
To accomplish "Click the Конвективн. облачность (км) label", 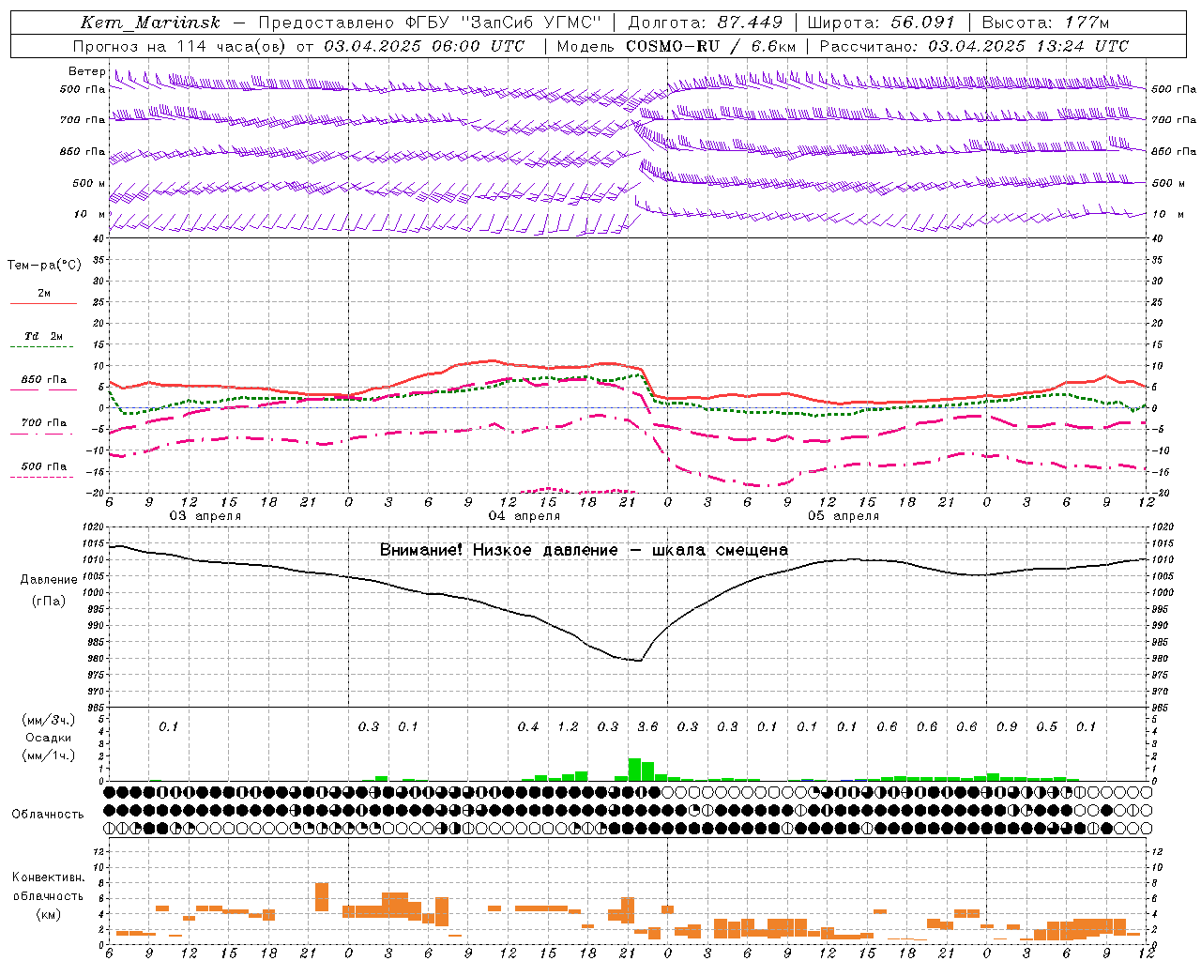I will point(48,895).
